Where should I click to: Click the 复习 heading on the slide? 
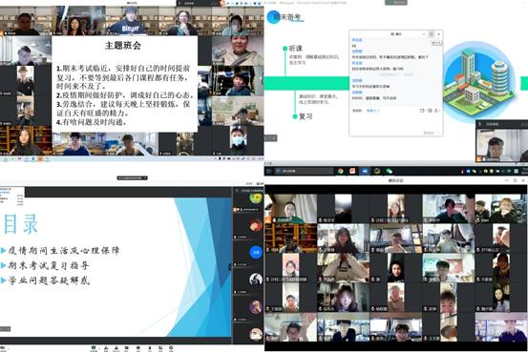pos(306,116)
